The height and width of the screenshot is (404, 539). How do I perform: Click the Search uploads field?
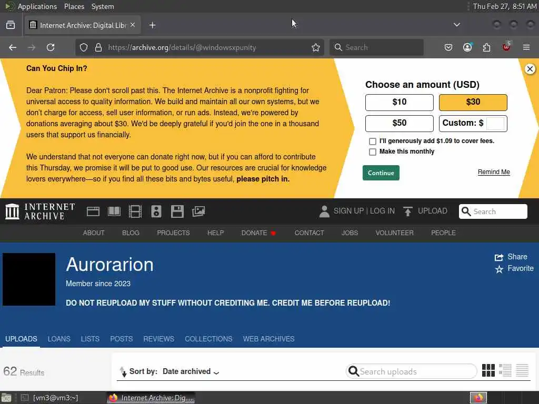412,371
